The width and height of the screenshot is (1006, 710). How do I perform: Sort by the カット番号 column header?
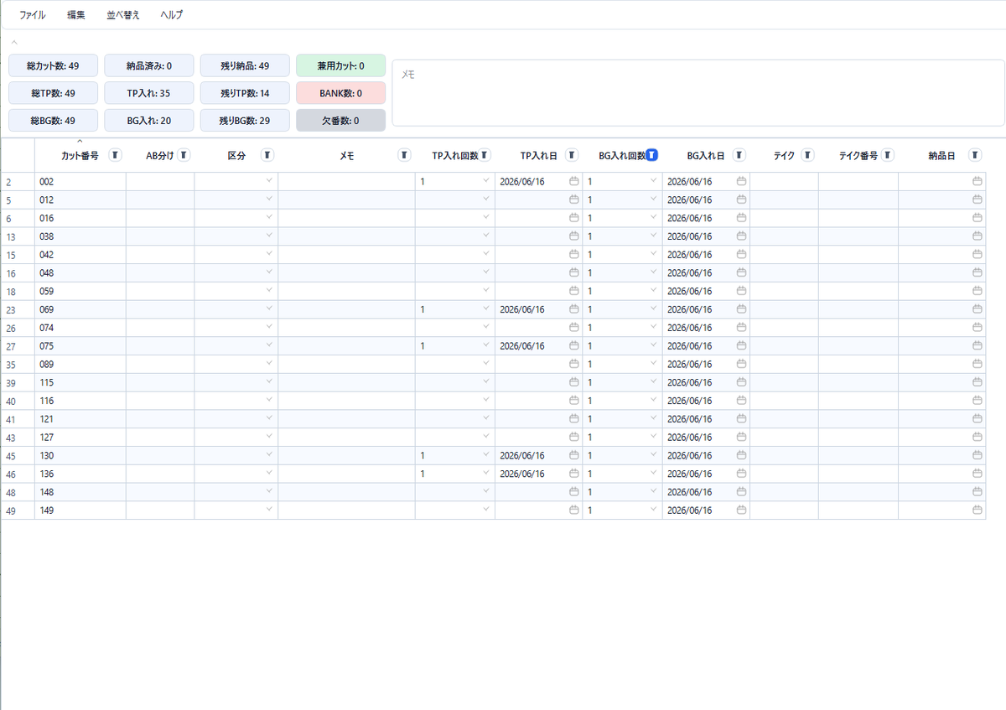(80, 156)
